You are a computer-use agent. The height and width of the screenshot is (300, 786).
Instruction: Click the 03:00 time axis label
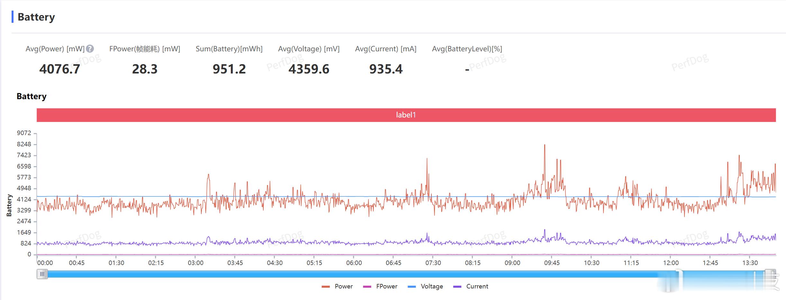[x=195, y=263]
